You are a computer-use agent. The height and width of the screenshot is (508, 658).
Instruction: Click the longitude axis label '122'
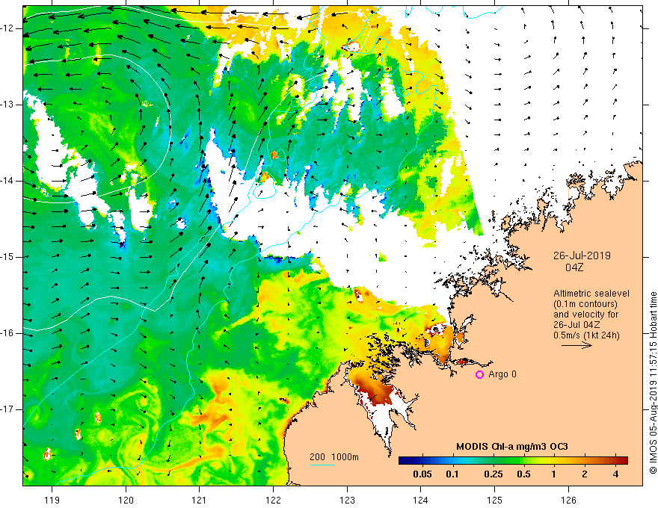coord(273,500)
